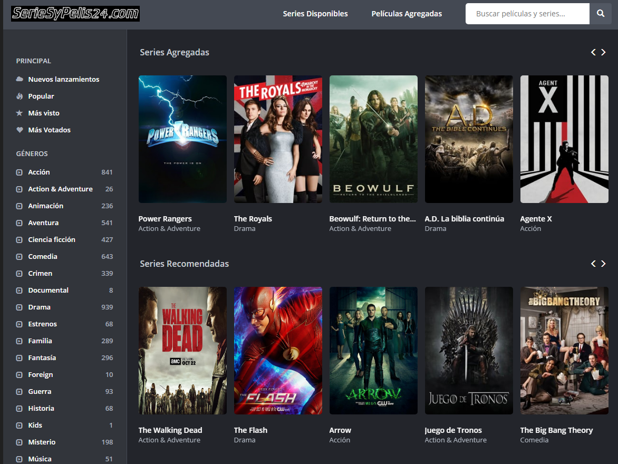Open the Más Votados section
Image resolution: width=618 pixels, height=464 pixels.
tap(49, 130)
